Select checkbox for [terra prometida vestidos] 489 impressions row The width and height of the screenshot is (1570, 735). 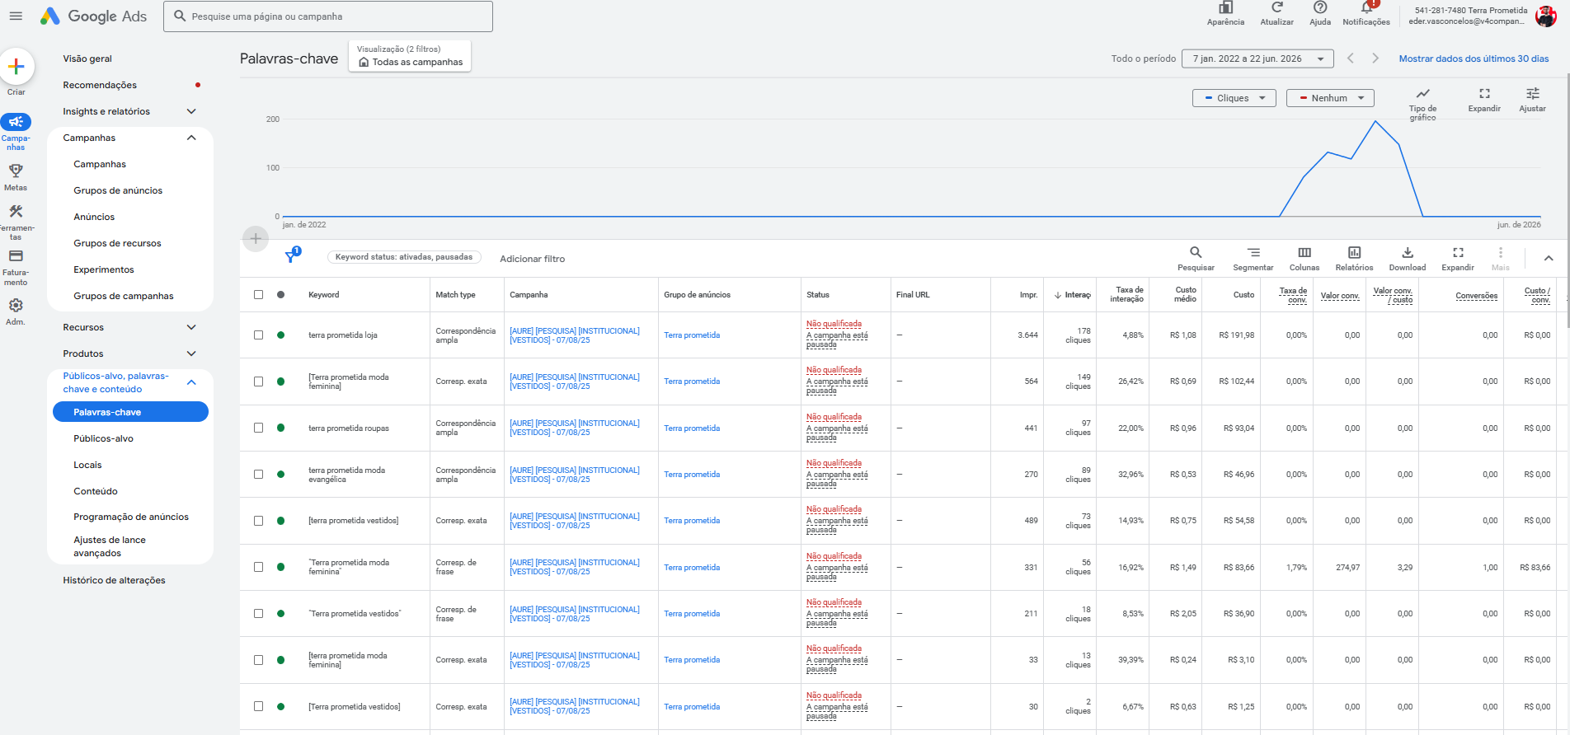pyautogui.click(x=259, y=521)
